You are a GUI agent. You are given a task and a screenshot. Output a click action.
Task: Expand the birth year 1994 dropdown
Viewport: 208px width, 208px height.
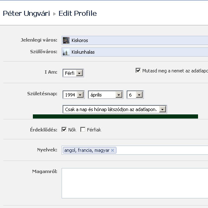[x=80, y=95]
